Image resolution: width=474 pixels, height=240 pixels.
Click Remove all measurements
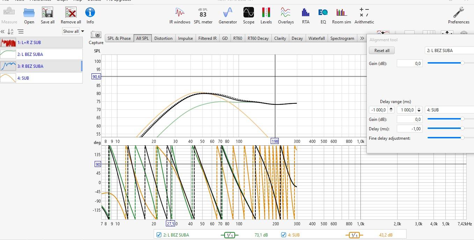point(71,16)
